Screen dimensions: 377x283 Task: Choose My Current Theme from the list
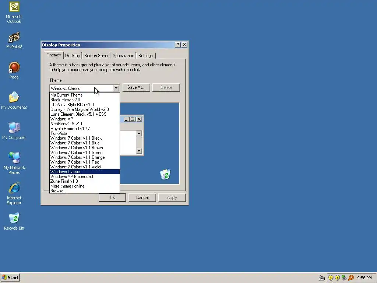coord(85,95)
